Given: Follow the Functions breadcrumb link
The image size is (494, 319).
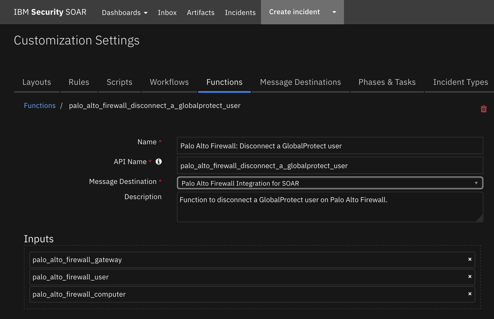Looking at the screenshot, I should (40, 105).
